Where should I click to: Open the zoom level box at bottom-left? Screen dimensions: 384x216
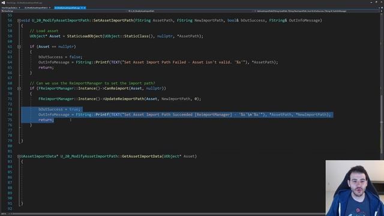pyautogui.click(x=4, y=214)
